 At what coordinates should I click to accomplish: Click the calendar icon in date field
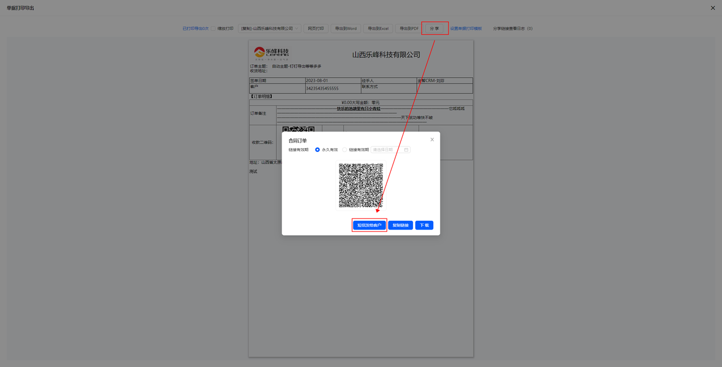pyautogui.click(x=406, y=150)
